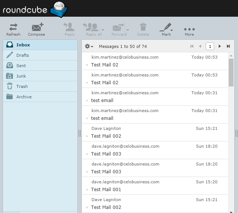Open first test email at Today 00:31
238x213 pixels.
coord(155,96)
